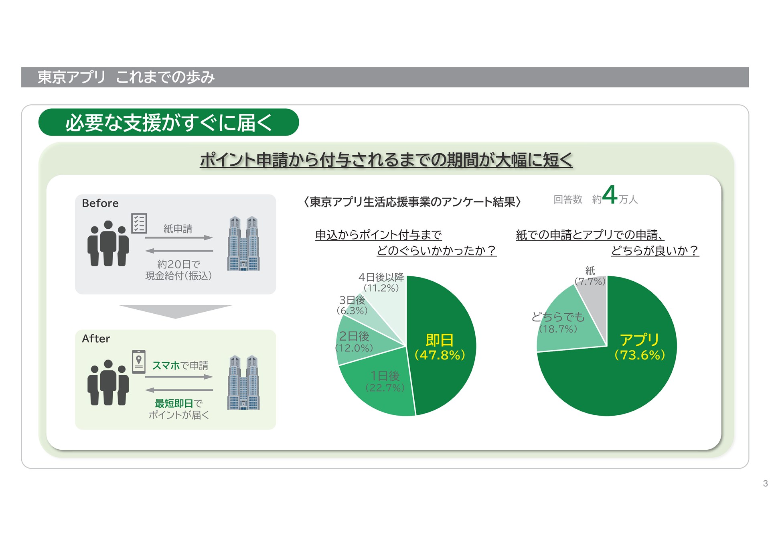Click the Before label
This screenshot has height=544, width=770.
tap(100, 203)
